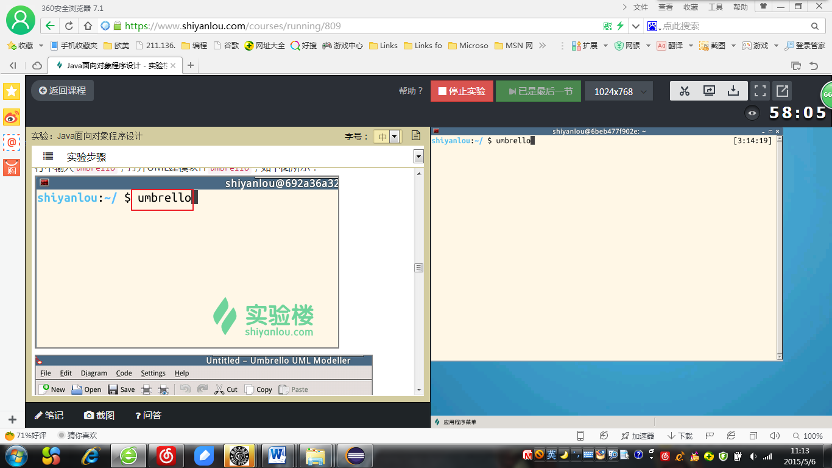The width and height of the screenshot is (832, 468).
Task: Open the browser home page icon
Action: pyautogui.click(x=88, y=26)
